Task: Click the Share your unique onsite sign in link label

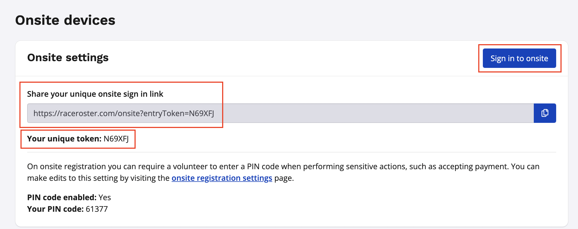Action: (95, 94)
